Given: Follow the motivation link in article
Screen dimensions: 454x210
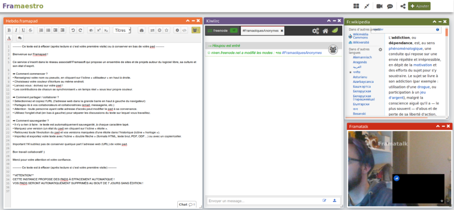Looking at the screenshot, I should 423,65.
